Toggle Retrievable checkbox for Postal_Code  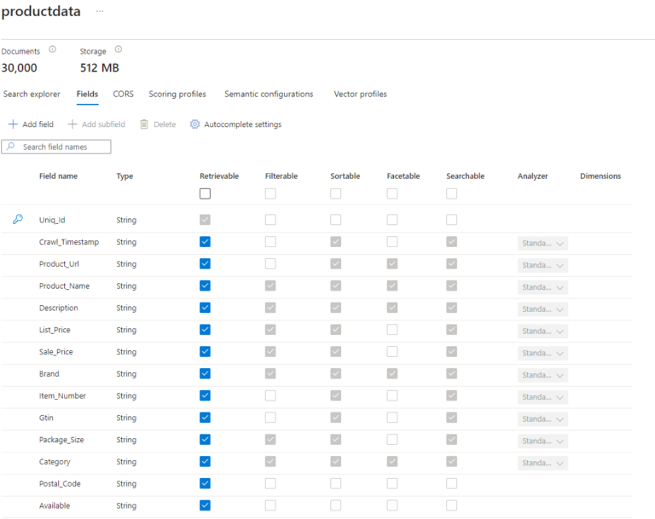(x=205, y=484)
